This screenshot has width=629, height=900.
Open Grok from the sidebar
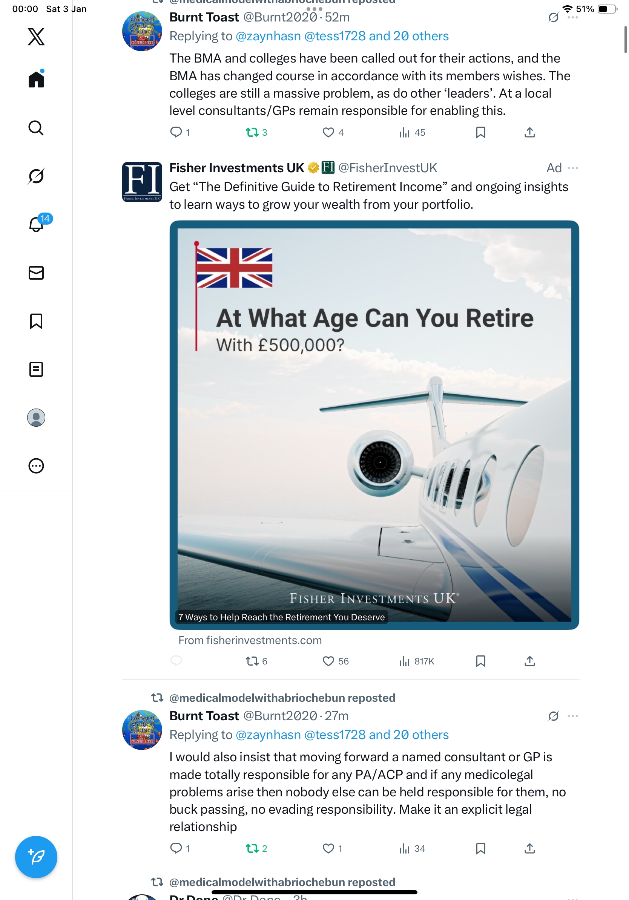(x=36, y=176)
